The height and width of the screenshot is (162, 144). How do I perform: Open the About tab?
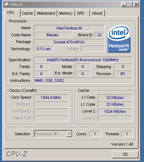(x=97, y=13)
